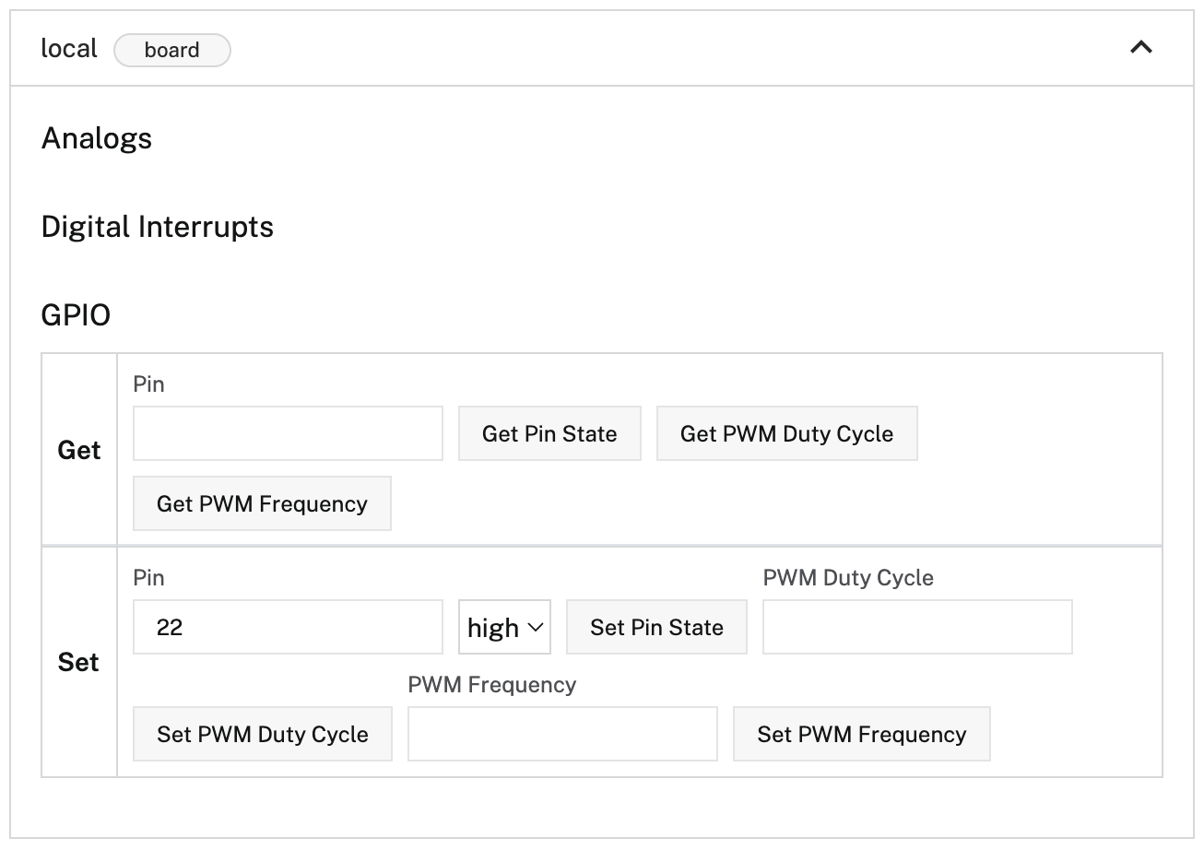
Task: Click the board tag badge
Action: [172, 51]
